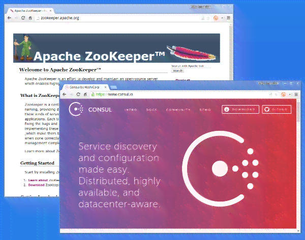305x240 pixels.
Task: Maximize the Consul browser window
Action: click(291, 84)
